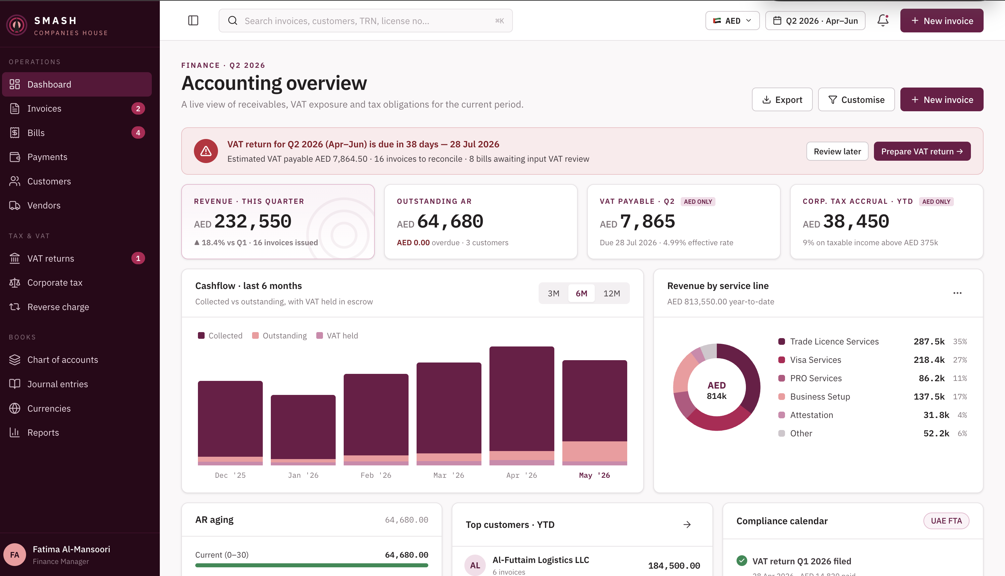This screenshot has height=576, width=1005.
Task: Click Prepare VAT return button
Action: pos(922,151)
